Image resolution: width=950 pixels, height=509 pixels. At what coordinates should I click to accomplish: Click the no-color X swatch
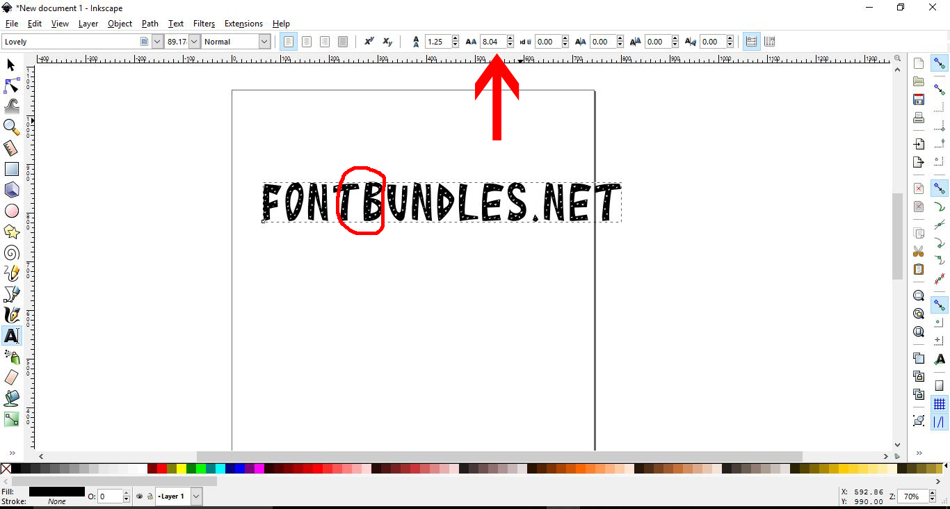coord(6,469)
